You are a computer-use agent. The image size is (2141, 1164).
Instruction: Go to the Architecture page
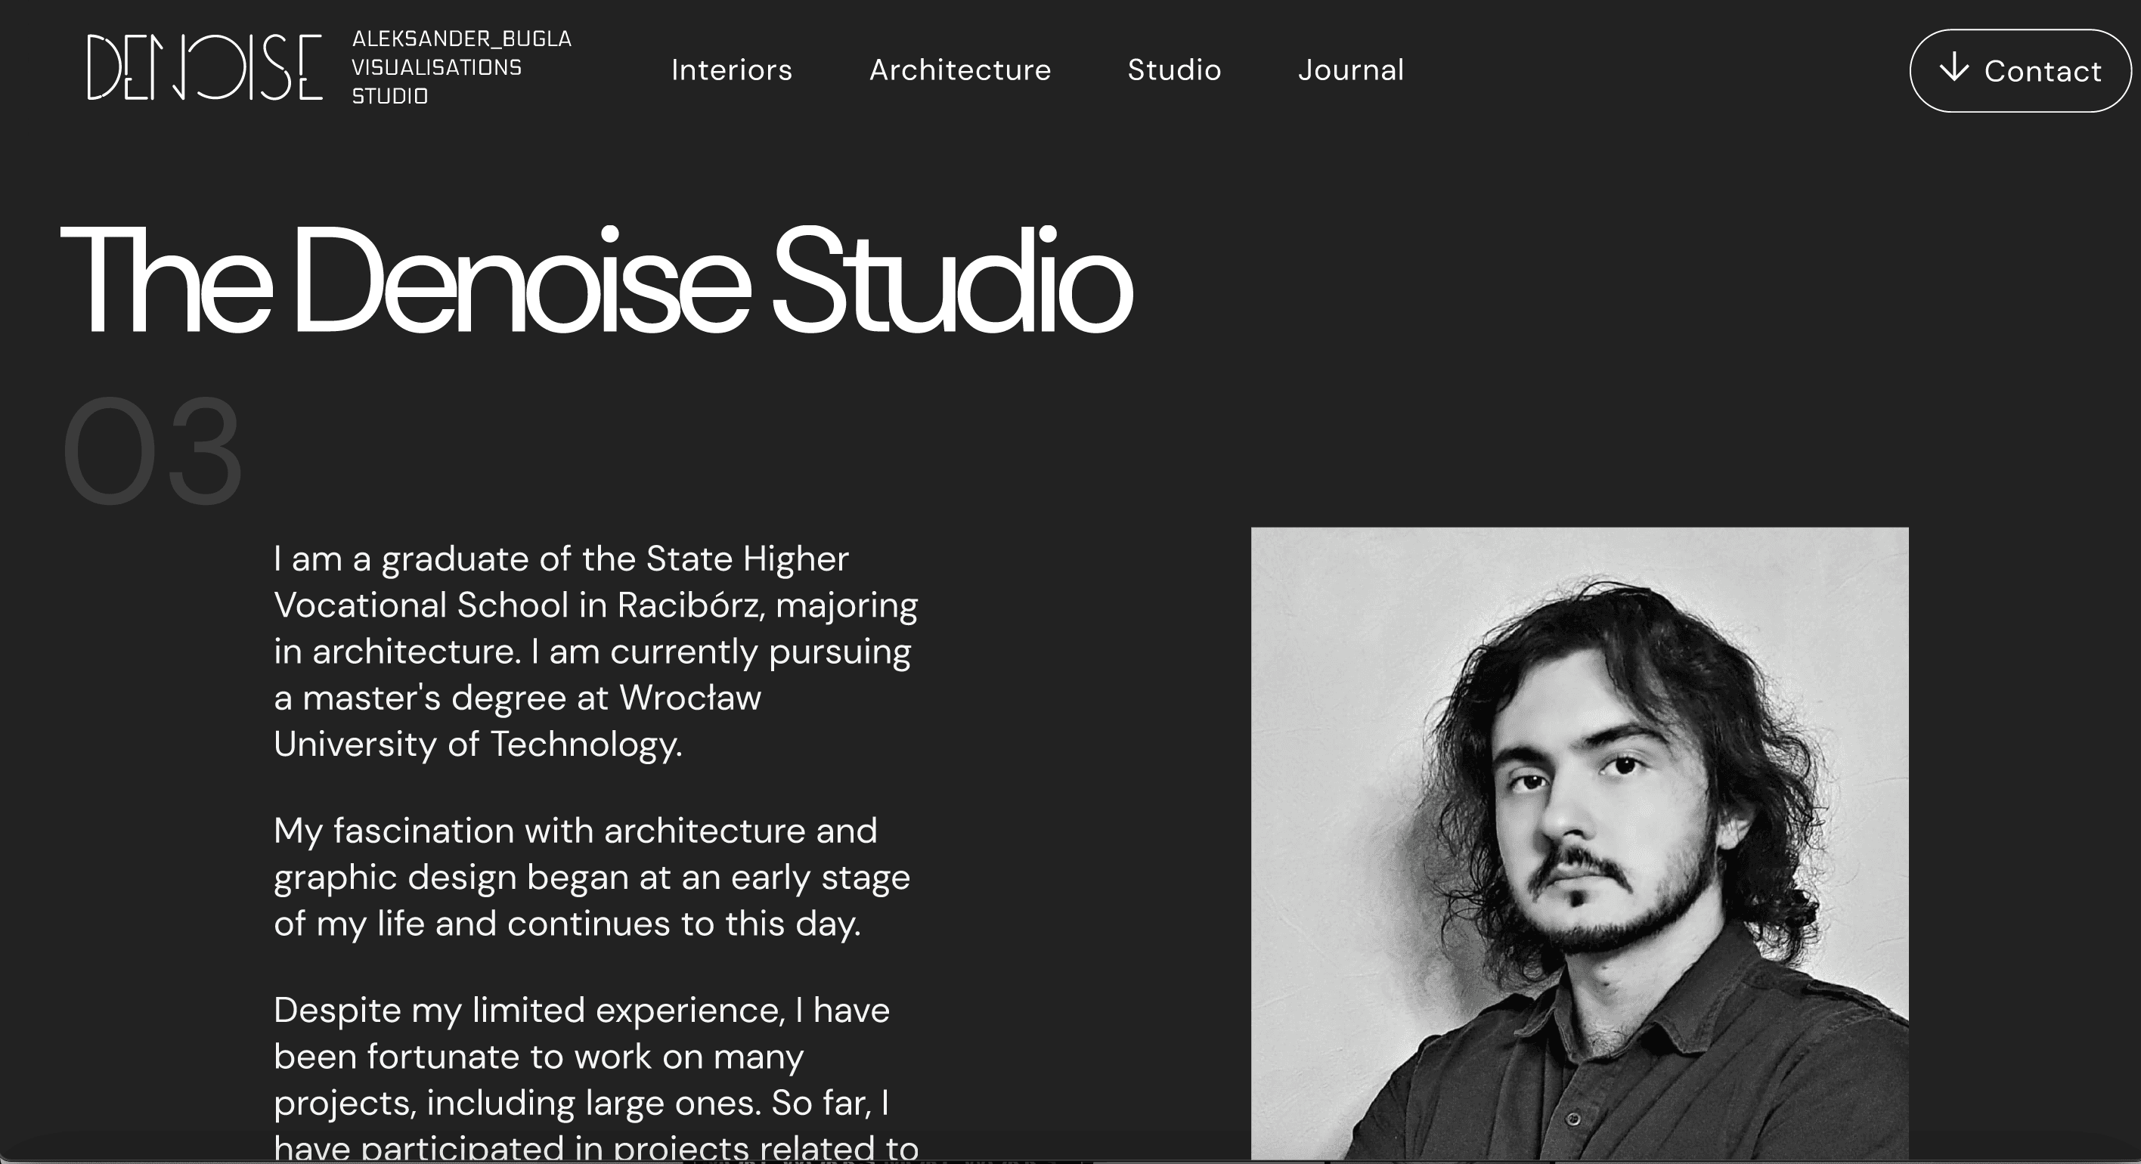pyautogui.click(x=960, y=70)
